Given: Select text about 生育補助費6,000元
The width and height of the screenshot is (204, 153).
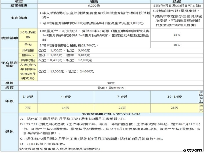Looking at the screenshot, I should [91, 23].
